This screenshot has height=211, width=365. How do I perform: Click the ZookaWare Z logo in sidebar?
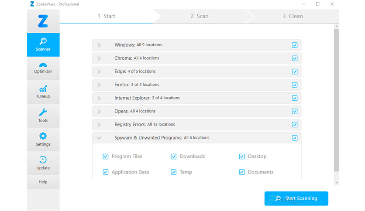coord(43,21)
